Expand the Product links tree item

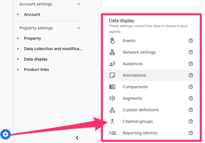tap(18, 69)
